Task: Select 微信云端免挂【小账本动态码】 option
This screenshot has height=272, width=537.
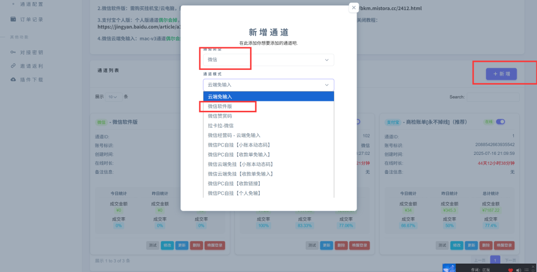Action: click(x=268, y=164)
